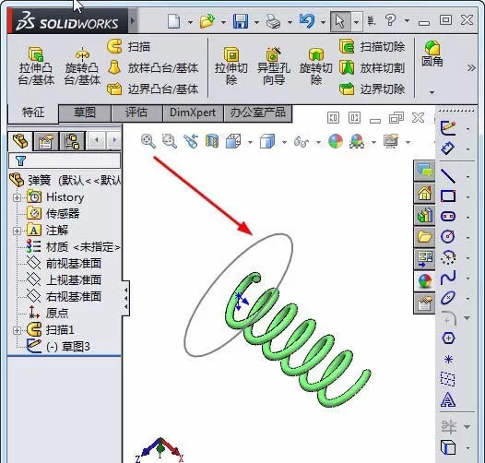Open the PropertyManager tab

pos(46,141)
